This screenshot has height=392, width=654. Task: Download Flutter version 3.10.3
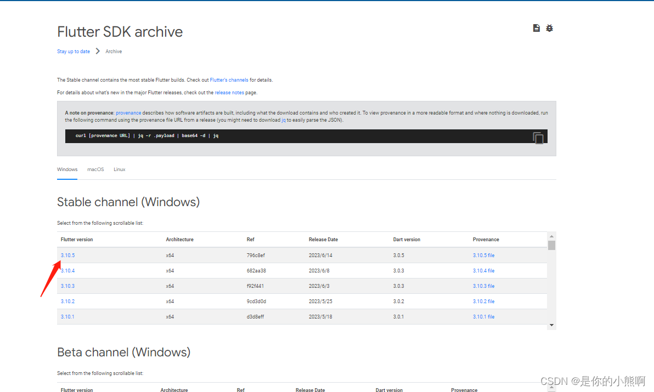point(67,286)
